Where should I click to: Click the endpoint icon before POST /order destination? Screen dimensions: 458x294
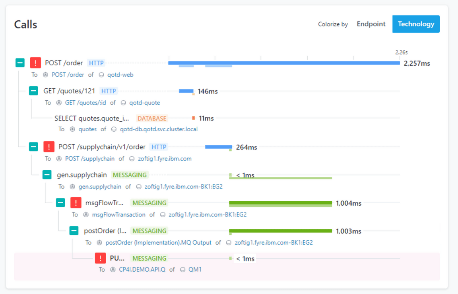[x=46, y=74]
